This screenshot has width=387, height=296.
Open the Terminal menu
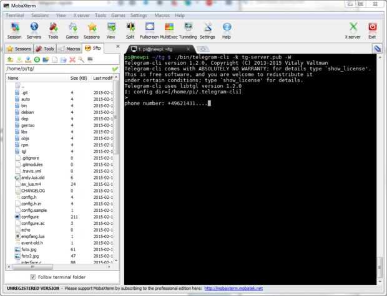[15, 16]
